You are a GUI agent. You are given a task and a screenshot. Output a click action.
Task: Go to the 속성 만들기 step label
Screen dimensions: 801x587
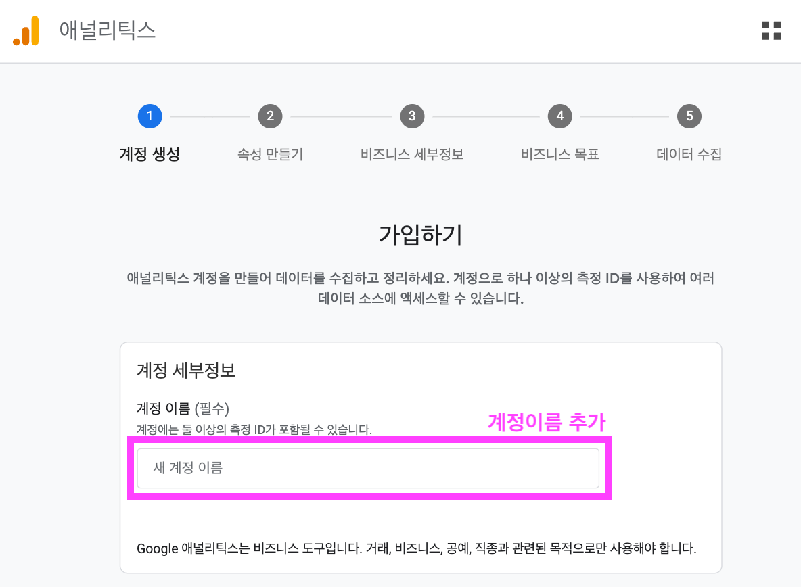[x=270, y=154]
